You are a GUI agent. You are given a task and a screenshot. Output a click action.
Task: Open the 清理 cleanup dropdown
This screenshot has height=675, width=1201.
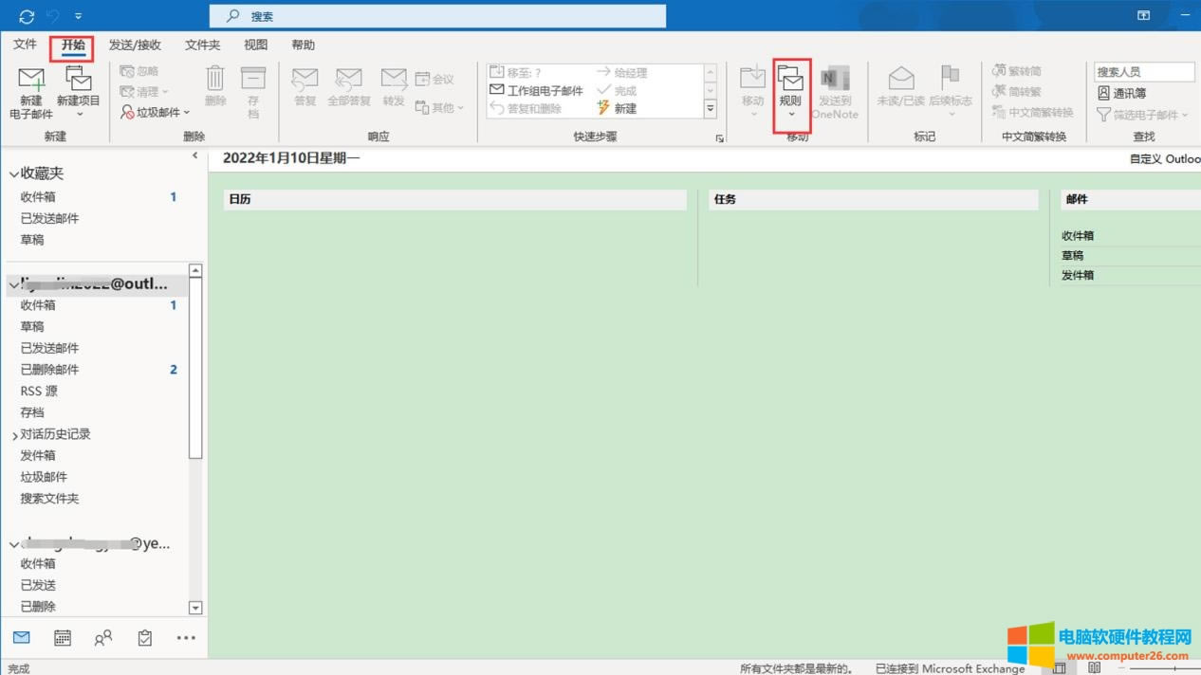(144, 92)
